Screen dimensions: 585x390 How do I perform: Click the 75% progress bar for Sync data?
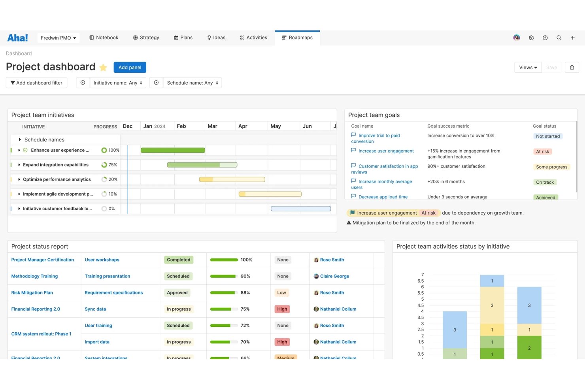click(224, 309)
